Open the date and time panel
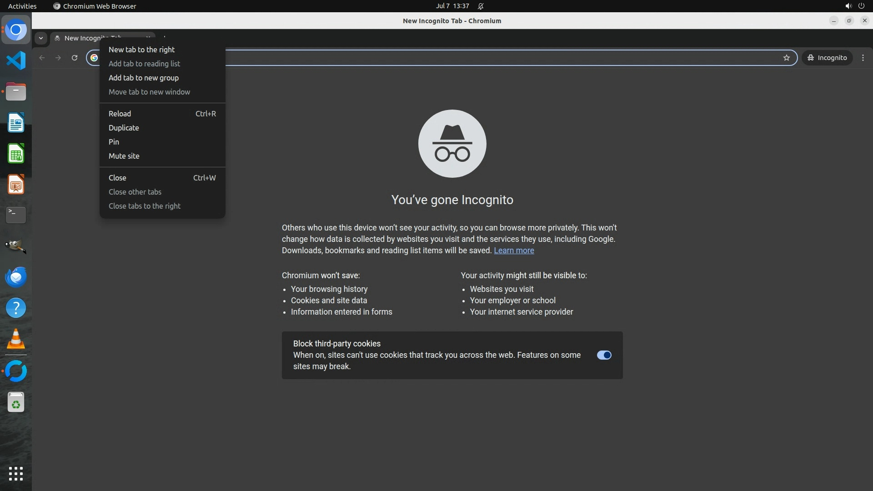This screenshot has width=873, height=491. click(452, 6)
